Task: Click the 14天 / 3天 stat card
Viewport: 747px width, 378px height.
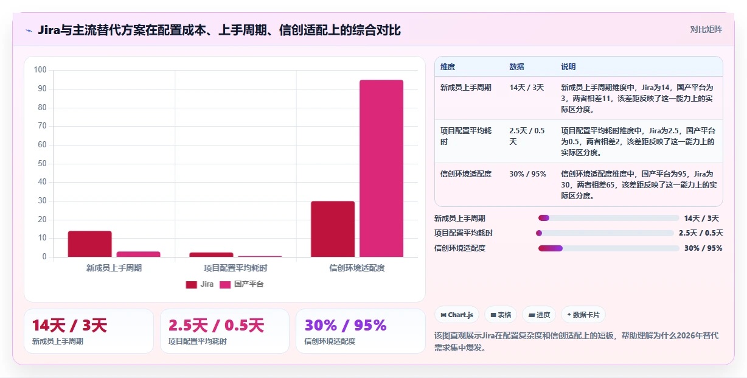Action: [x=89, y=331]
